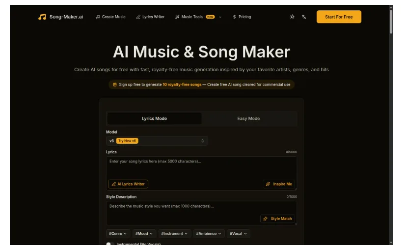Image resolution: width=408 pixels, height=246 pixels.
Task: Expand the Model version dropdown
Action: click(x=157, y=141)
